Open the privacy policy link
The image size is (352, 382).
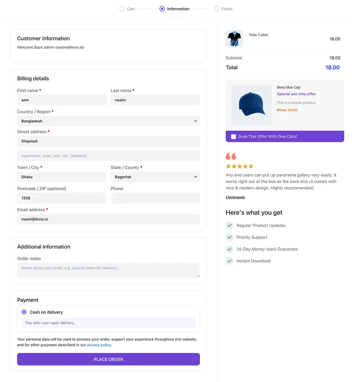(99, 344)
